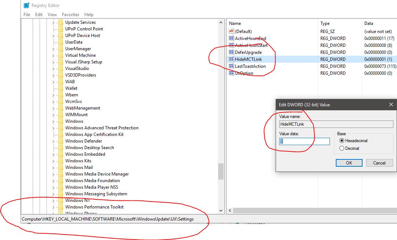Click the WebManagement folder icon
Screen dimensions: 397x240
click(60, 108)
